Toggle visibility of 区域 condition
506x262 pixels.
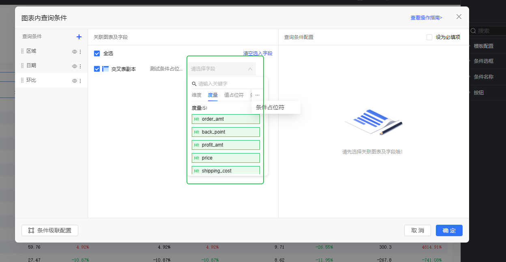click(x=75, y=52)
